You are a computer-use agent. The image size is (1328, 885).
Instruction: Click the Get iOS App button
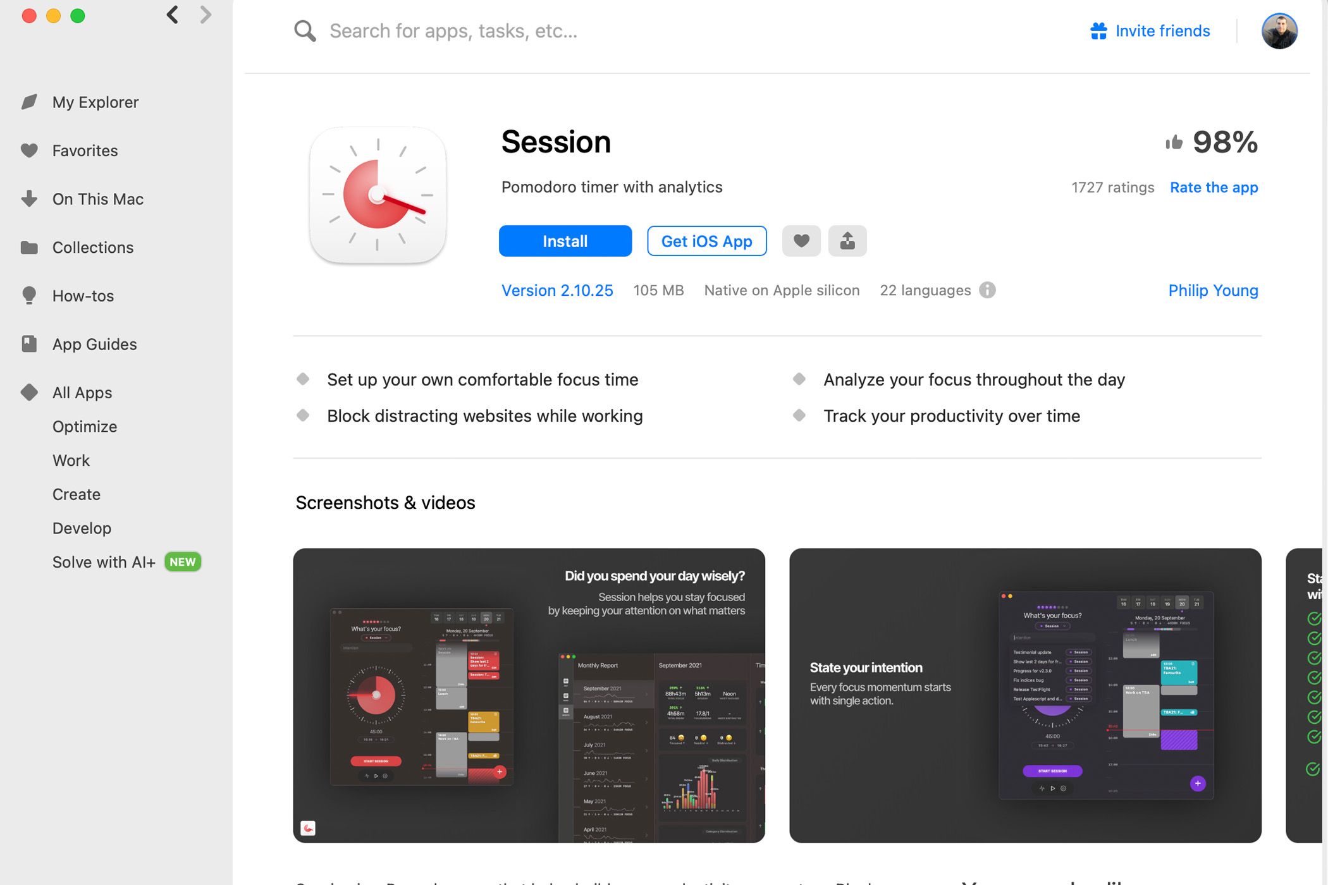click(706, 240)
